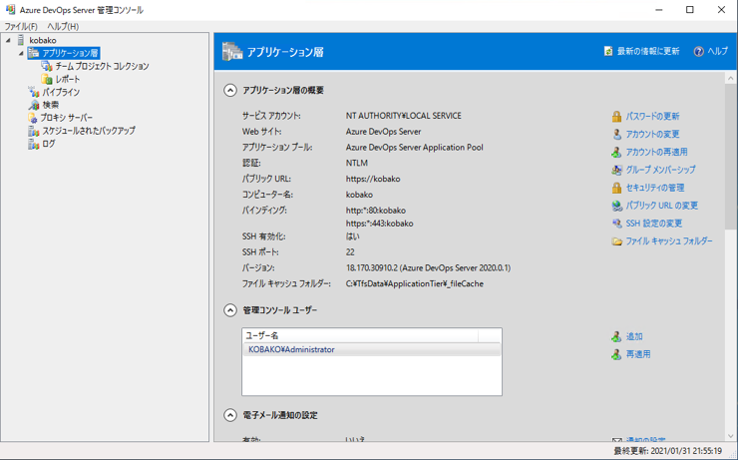
Task: Click the ログ node icon
Action: click(34, 144)
